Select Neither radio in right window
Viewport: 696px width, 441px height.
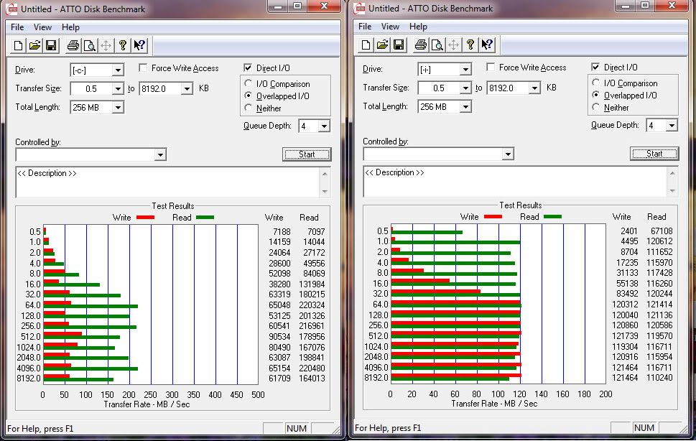pyautogui.click(x=595, y=107)
